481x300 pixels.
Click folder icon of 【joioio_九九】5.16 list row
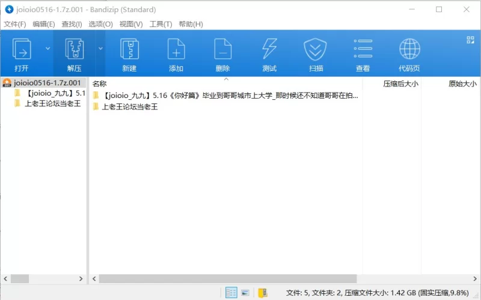coord(96,96)
